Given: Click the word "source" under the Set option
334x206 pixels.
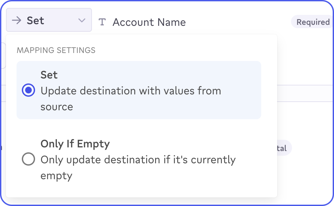Looking at the screenshot, I should (x=57, y=107).
